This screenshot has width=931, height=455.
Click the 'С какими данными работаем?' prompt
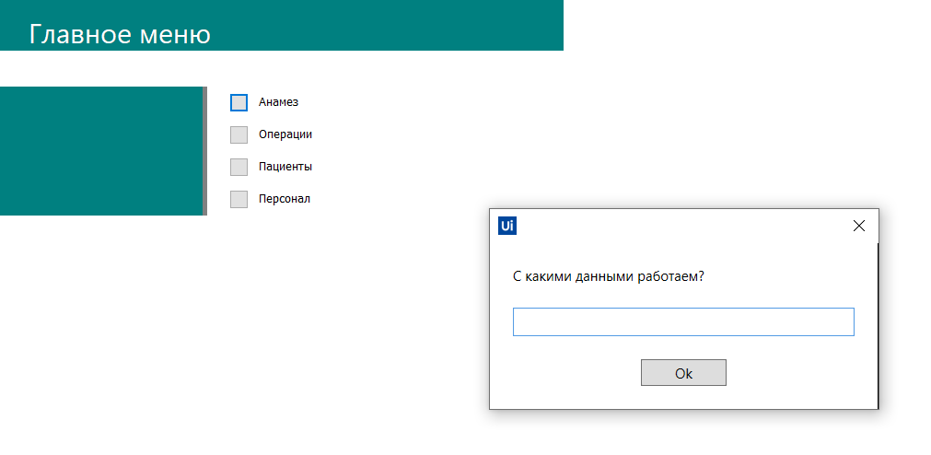608,277
